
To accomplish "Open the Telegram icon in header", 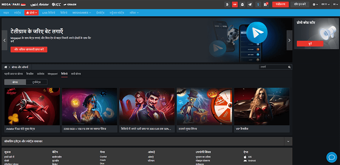I will tap(250, 4).
